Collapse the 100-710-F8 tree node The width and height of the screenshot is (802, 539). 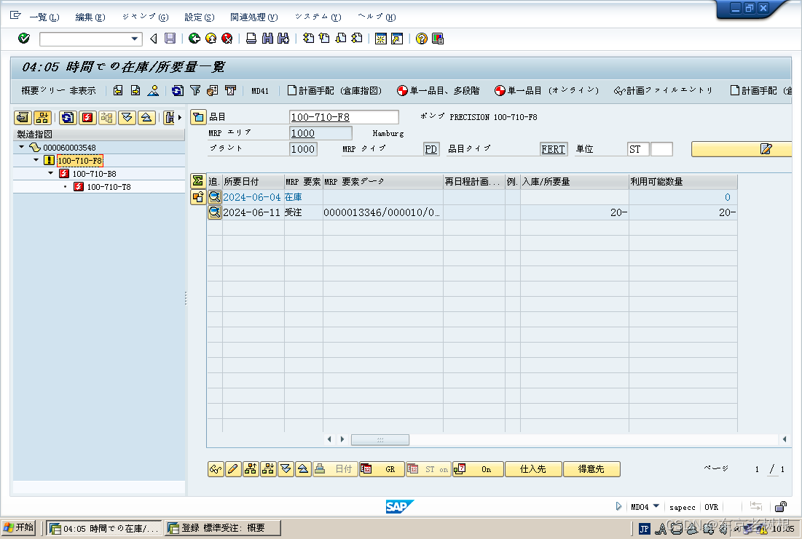tap(36, 161)
